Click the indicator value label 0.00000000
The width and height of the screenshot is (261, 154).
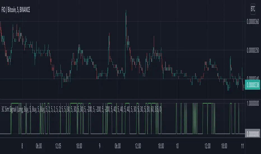[253, 134]
